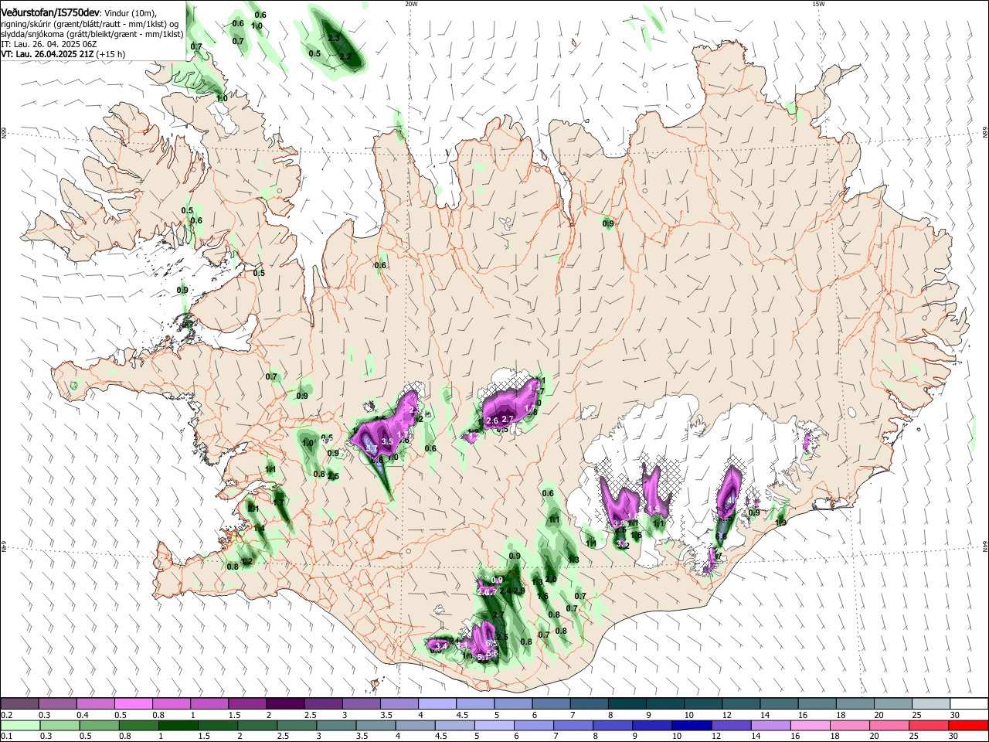The width and height of the screenshot is (989, 742).
Task: Select the 2.6 value on the central glacier
Action: click(492, 420)
